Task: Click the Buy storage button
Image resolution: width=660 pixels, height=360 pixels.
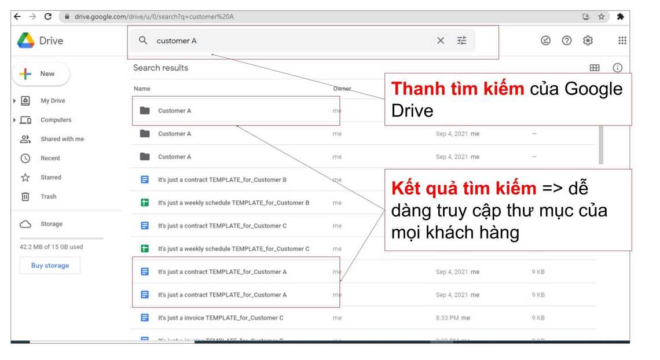Action: tap(50, 266)
